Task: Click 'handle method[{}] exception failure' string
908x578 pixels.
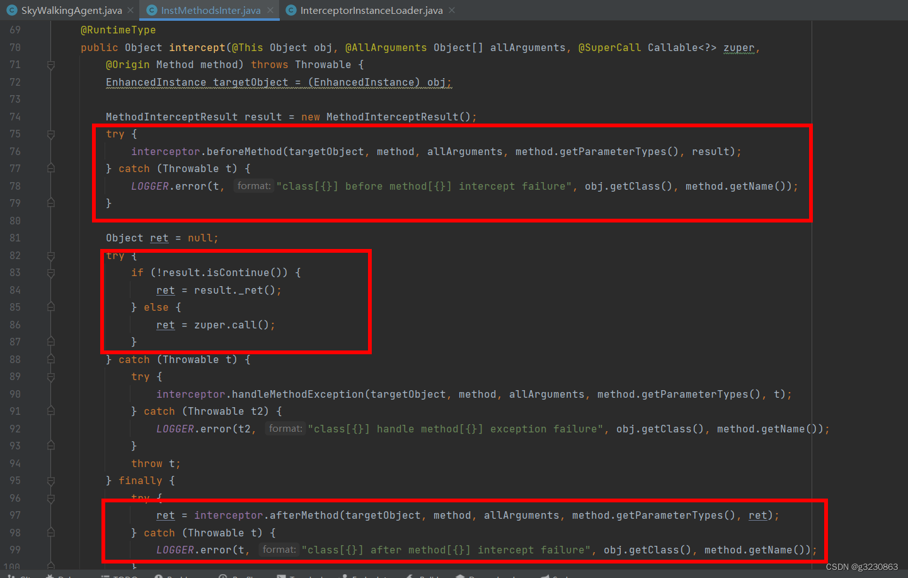Action: [456, 429]
